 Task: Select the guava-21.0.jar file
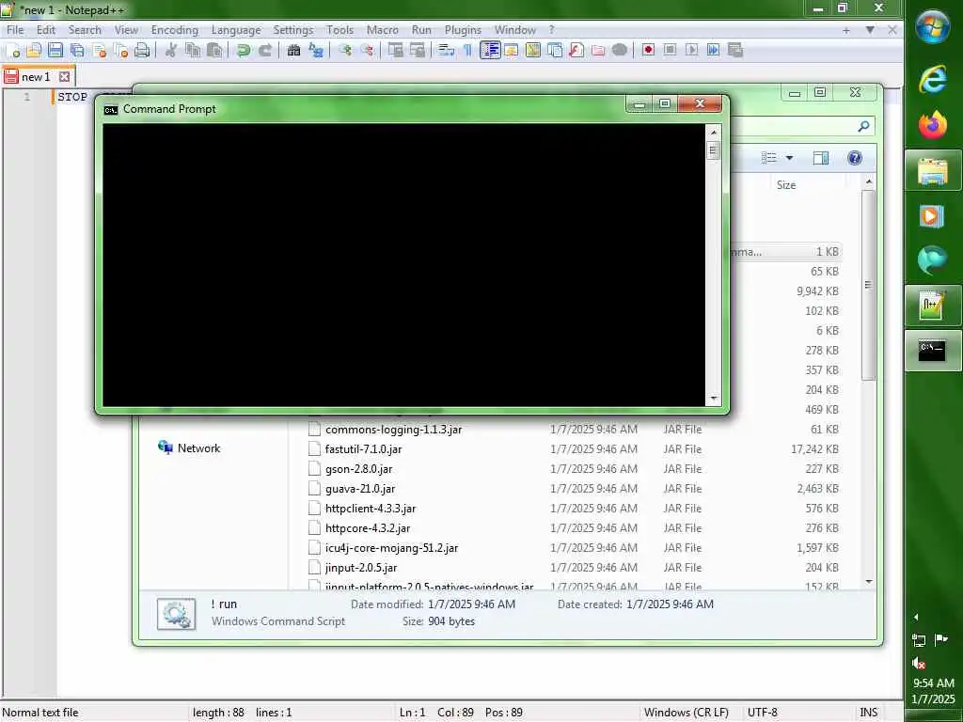pyautogui.click(x=360, y=488)
